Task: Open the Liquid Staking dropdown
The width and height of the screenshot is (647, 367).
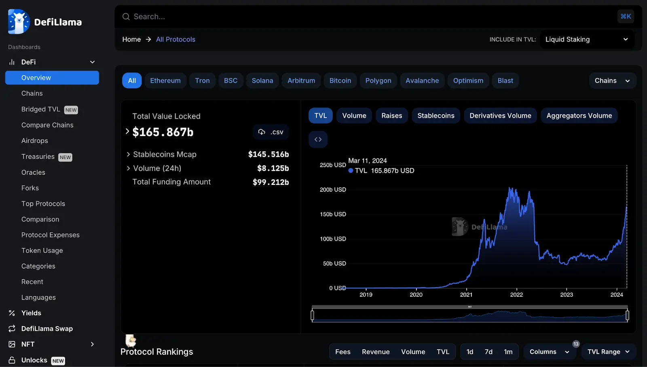Action: 586,40
